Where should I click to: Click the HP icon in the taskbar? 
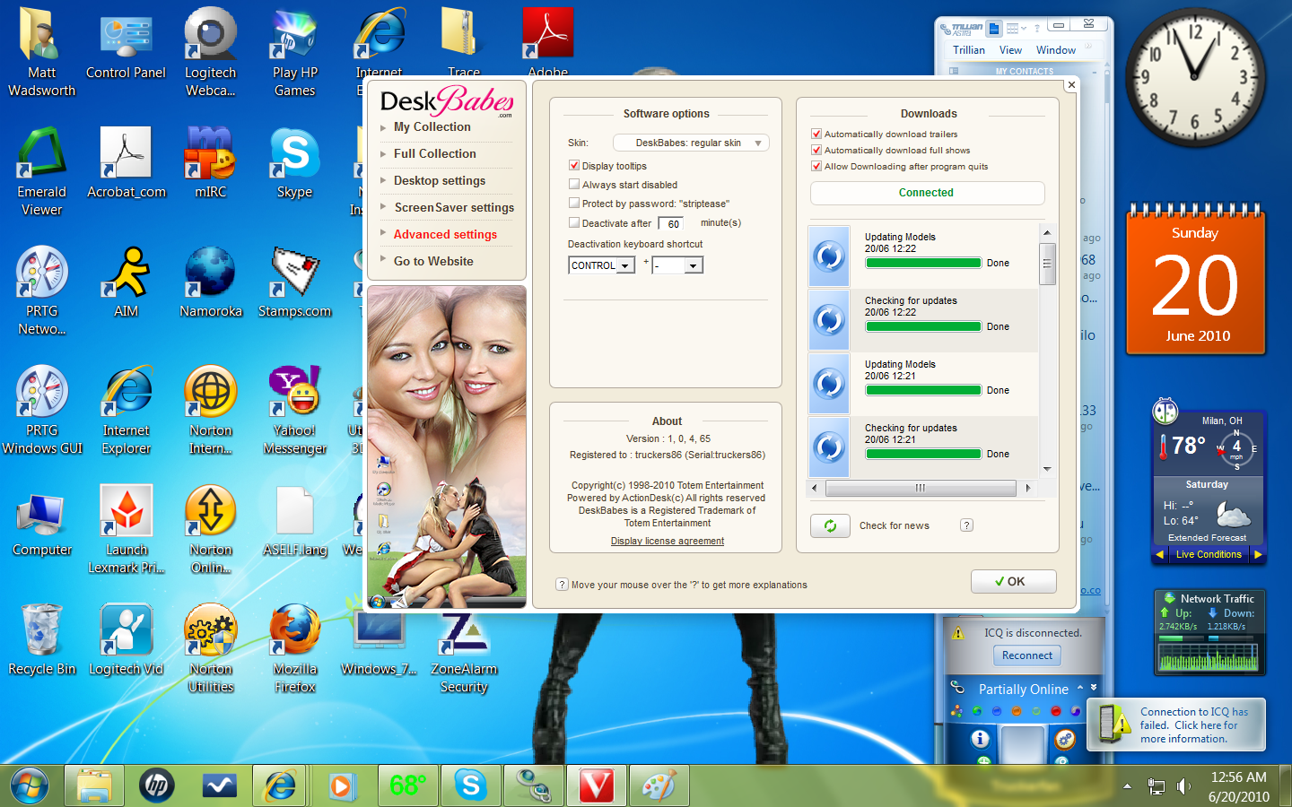(157, 786)
